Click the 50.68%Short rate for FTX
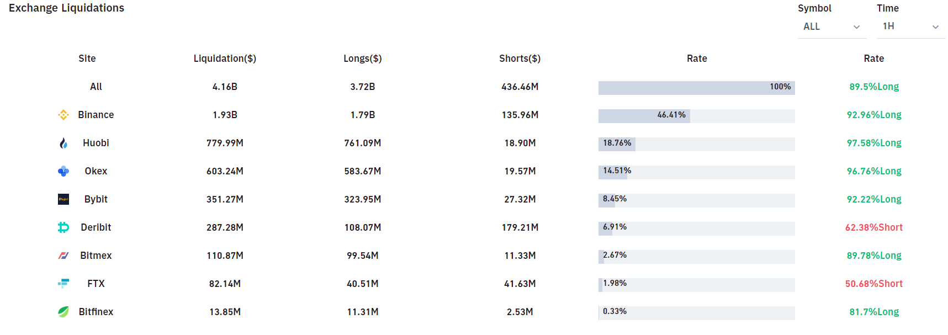Viewport: 948px width, 335px height. [873, 284]
